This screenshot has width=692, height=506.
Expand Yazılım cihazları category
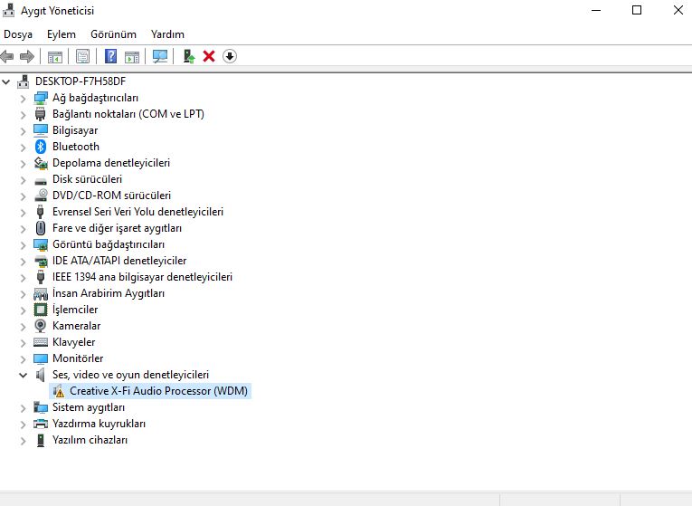coord(23,441)
